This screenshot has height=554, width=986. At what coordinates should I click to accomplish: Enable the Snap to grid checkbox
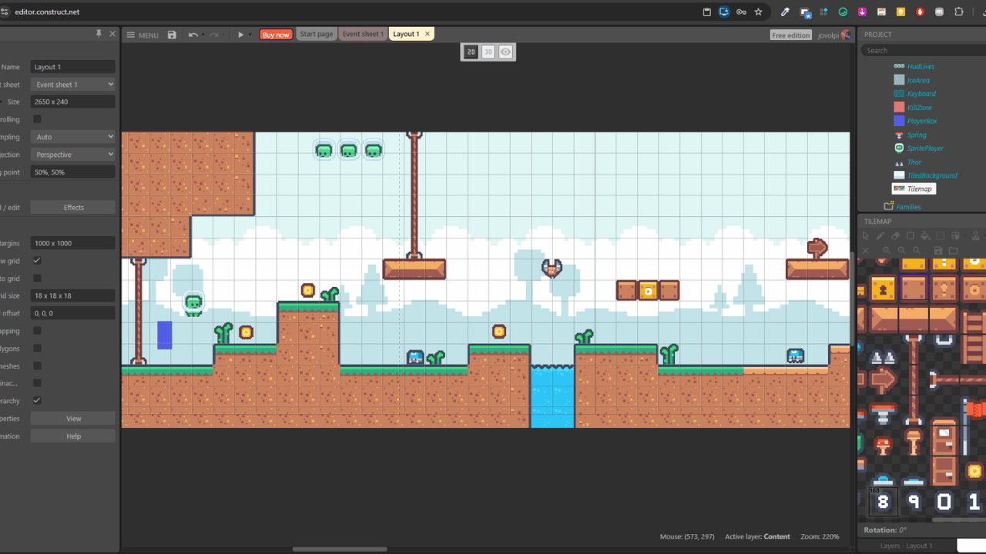(37, 279)
